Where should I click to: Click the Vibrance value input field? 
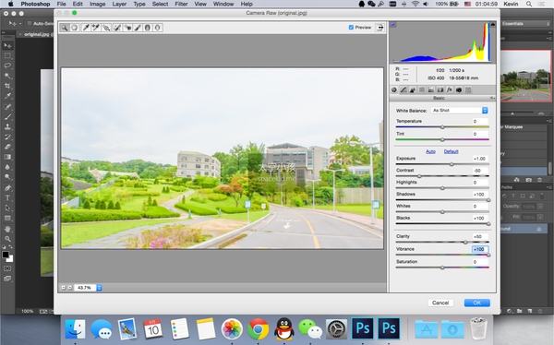tap(480, 249)
